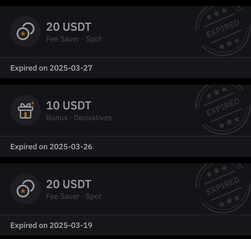Tap the Fee Saver coin icon on the top voucher
The width and height of the screenshot is (251, 239).
click(26, 31)
